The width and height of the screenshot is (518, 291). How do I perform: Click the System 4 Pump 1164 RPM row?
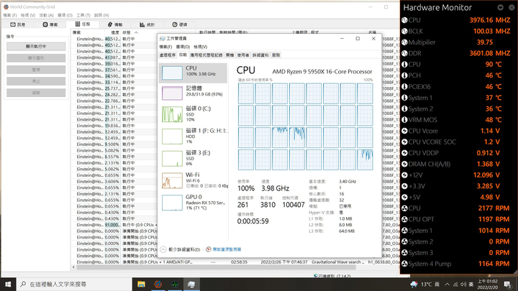[456, 264]
